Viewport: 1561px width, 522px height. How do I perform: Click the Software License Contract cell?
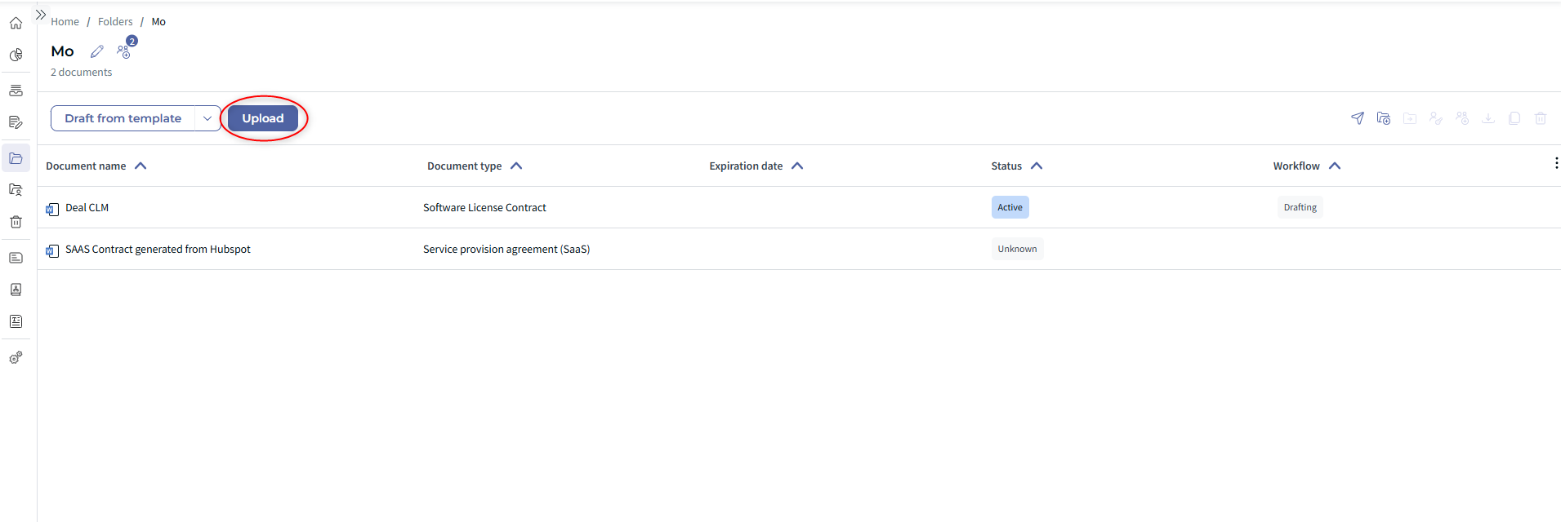(x=484, y=208)
